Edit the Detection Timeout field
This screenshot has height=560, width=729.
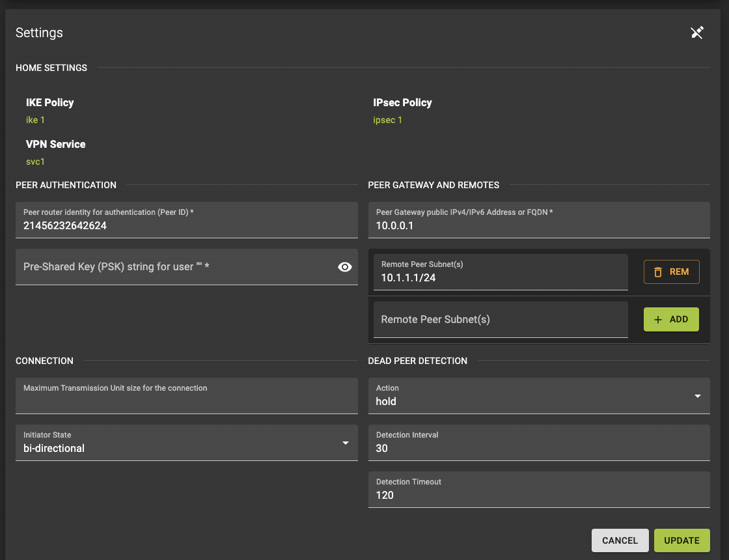tap(539, 490)
